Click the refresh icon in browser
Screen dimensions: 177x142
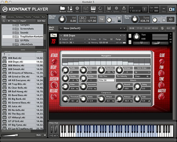pyautogui.click(x=4, y=21)
